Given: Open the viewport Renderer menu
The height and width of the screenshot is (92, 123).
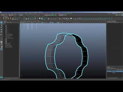Looking at the screenshot, I should pyautogui.click(x=35, y=21).
